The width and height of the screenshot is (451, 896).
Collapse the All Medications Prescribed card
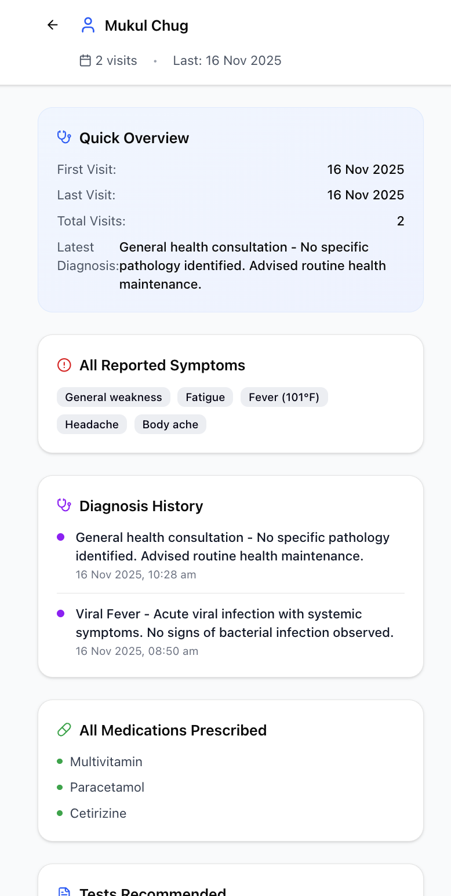click(172, 730)
